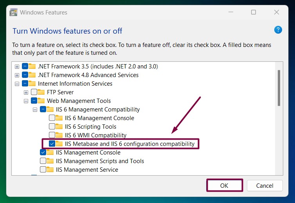Select 'IIS Metabase and IIS 6 configuration compatibility' label
The height and width of the screenshot is (203, 295).
tap(130, 144)
